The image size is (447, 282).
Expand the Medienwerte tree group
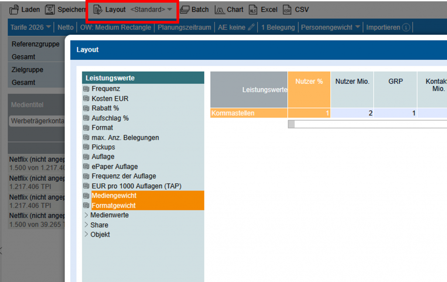[x=86, y=215]
